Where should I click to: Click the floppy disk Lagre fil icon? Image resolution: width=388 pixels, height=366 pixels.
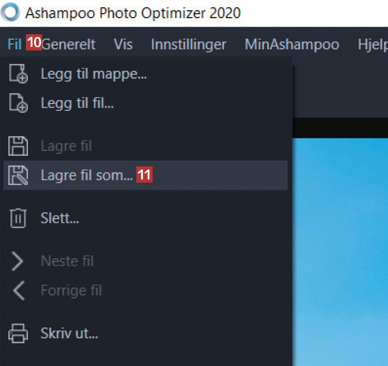(x=18, y=146)
